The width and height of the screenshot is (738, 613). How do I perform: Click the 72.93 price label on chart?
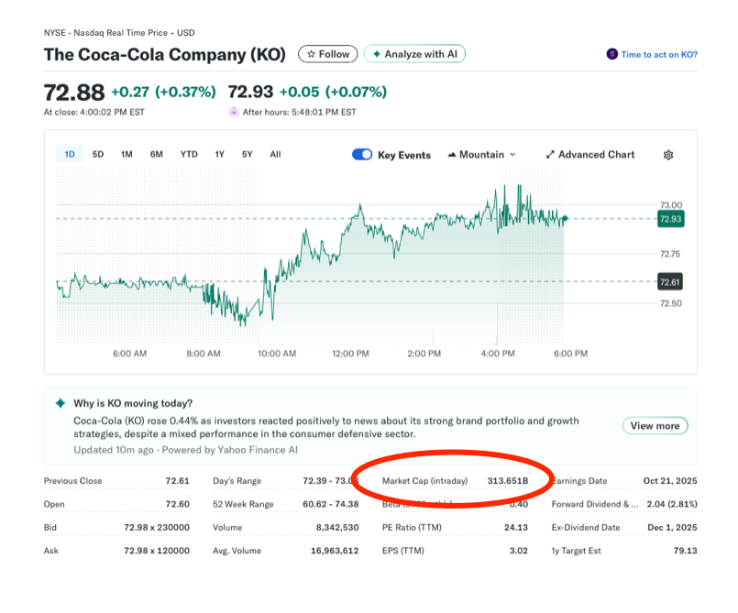point(670,219)
